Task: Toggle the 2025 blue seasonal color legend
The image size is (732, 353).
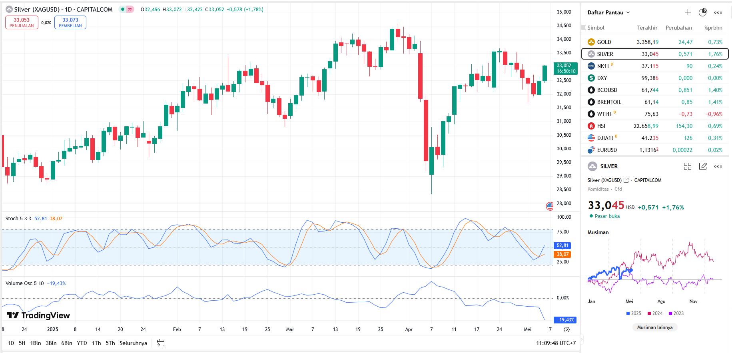Action: (x=633, y=313)
